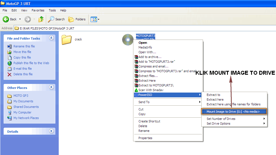Click the My Computer icon in Other Places
The width and height of the screenshot is (276, 155).
[10, 112]
